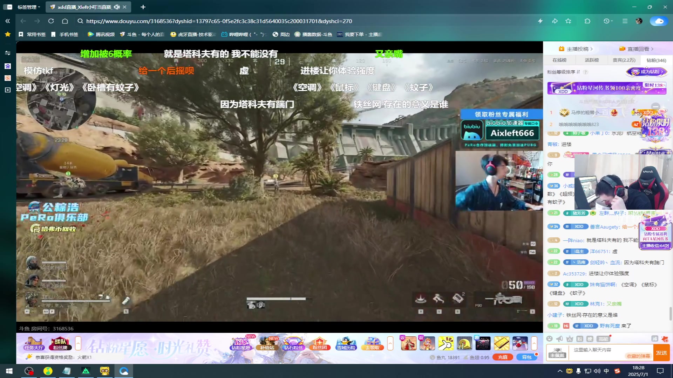Click the 发送 send button
Image resolution: width=673 pixels, height=378 pixels.
(x=661, y=352)
